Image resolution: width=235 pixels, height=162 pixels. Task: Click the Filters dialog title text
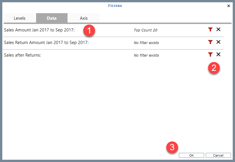coord(115,6)
